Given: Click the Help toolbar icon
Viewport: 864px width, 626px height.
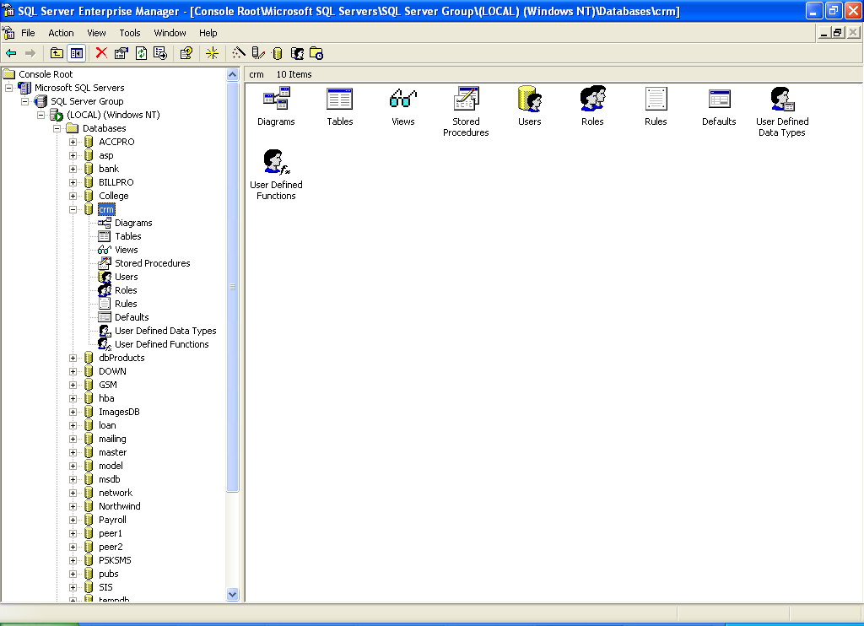Looking at the screenshot, I should [186, 53].
